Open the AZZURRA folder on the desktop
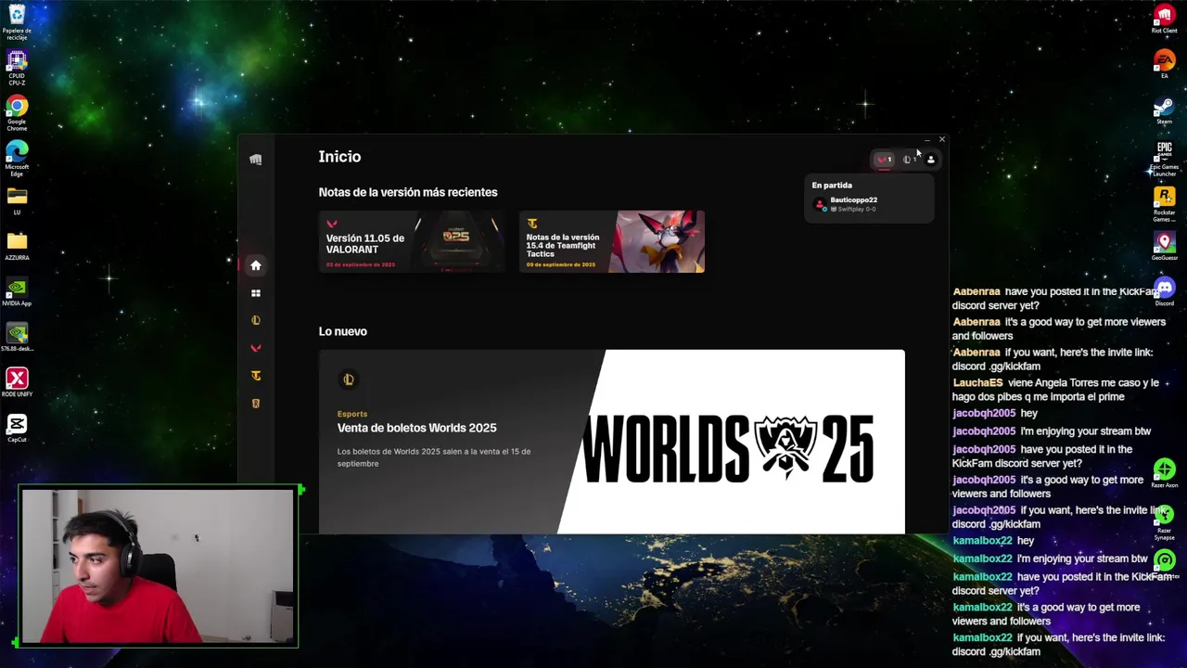1187x668 pixels. click(x=17, y=247)
